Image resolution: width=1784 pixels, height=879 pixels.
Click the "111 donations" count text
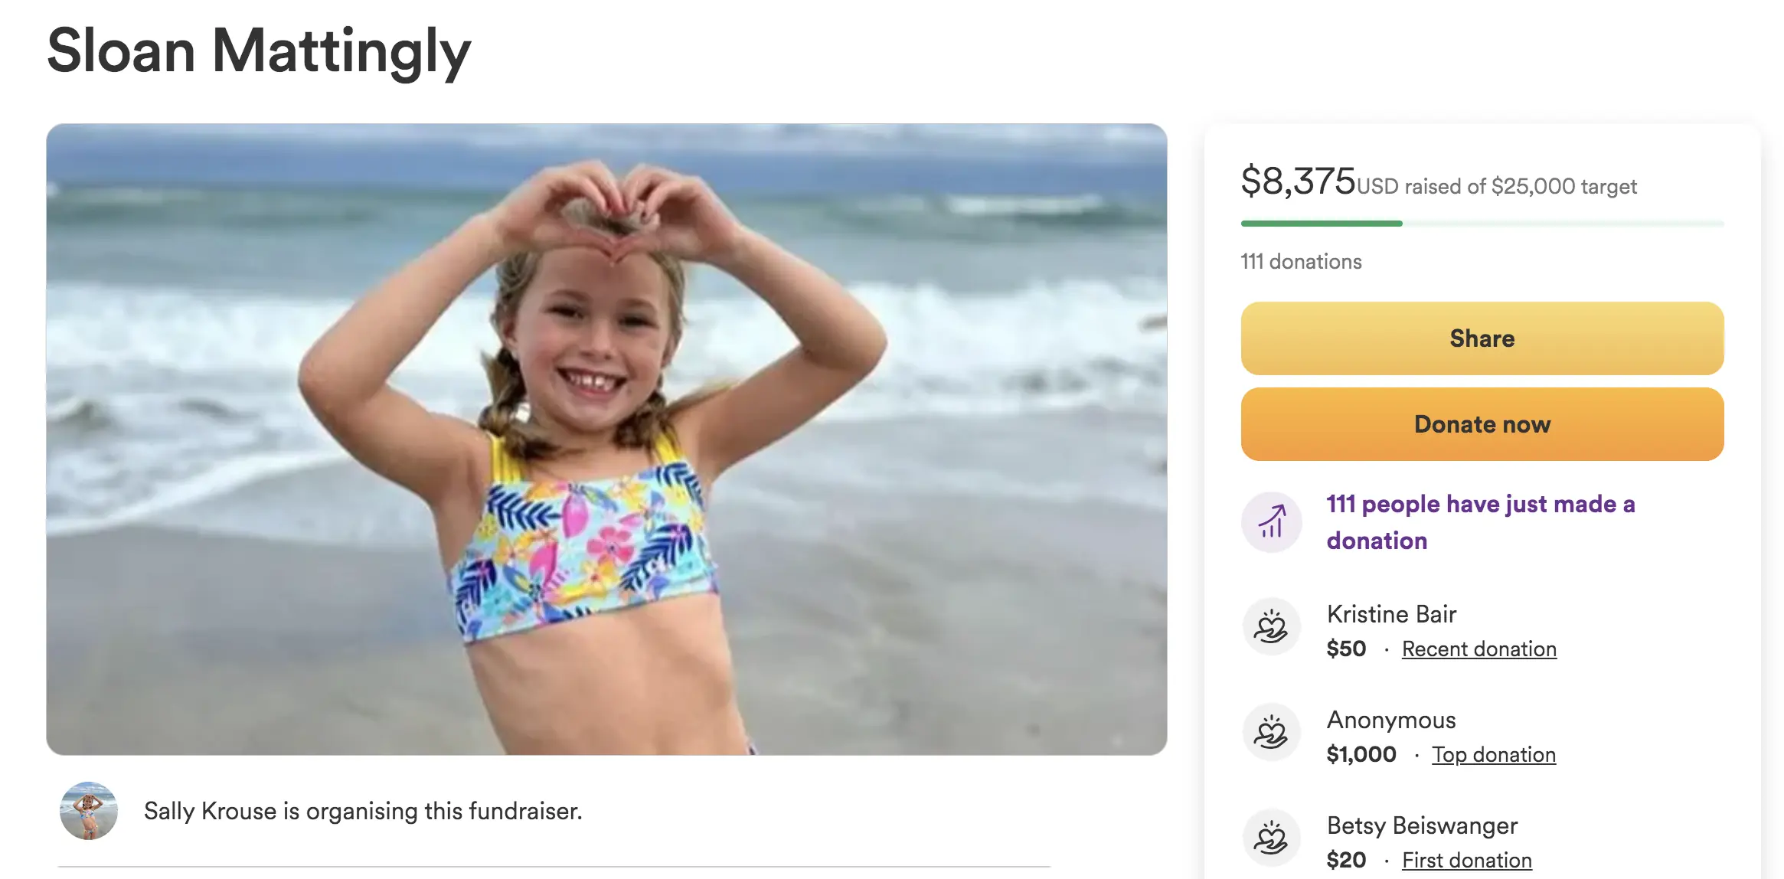(x=1301, y=262)
